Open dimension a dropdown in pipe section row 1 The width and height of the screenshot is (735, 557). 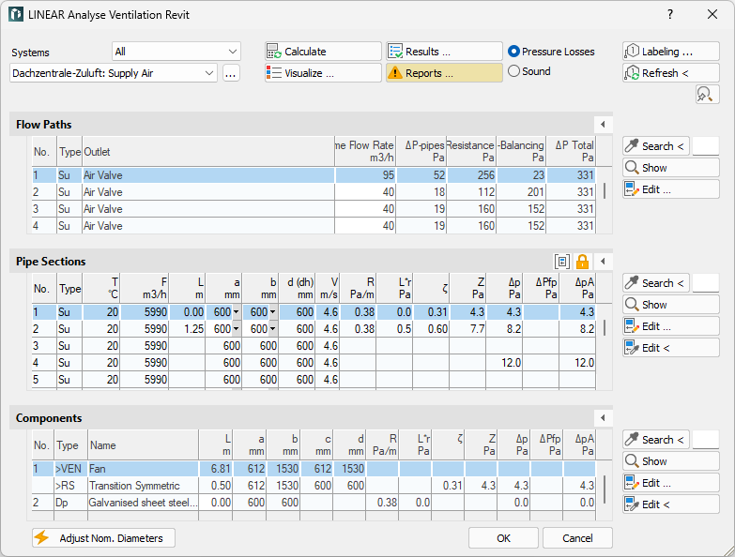(x=237, y=311)
